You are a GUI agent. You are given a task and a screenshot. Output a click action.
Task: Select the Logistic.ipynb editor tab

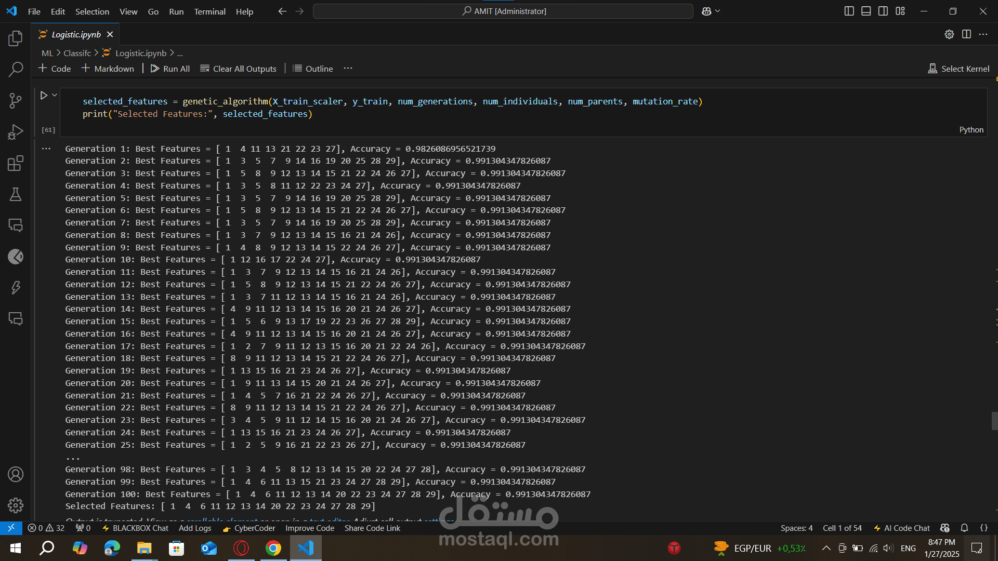coord(76,34)
